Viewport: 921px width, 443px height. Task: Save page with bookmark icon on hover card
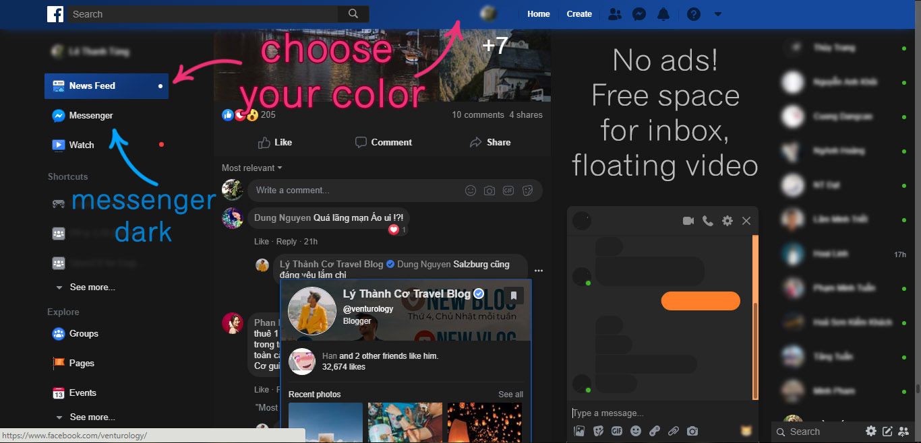tap(514, 296)
